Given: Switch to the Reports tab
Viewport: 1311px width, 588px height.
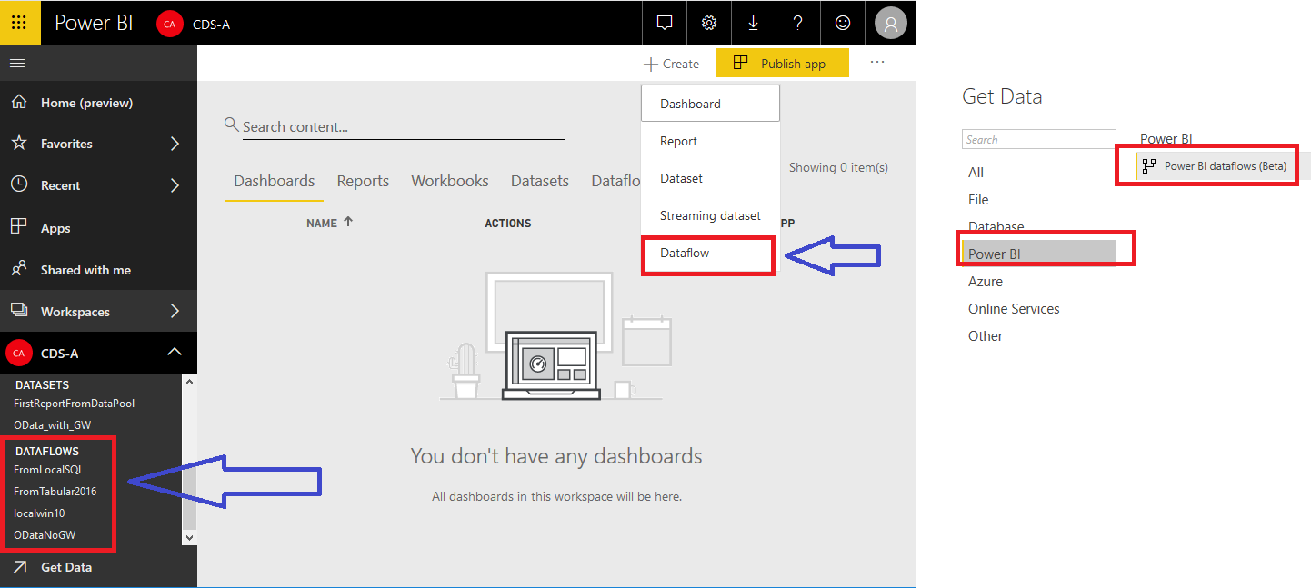Looking at the screenshot, I should click(363, 181).
